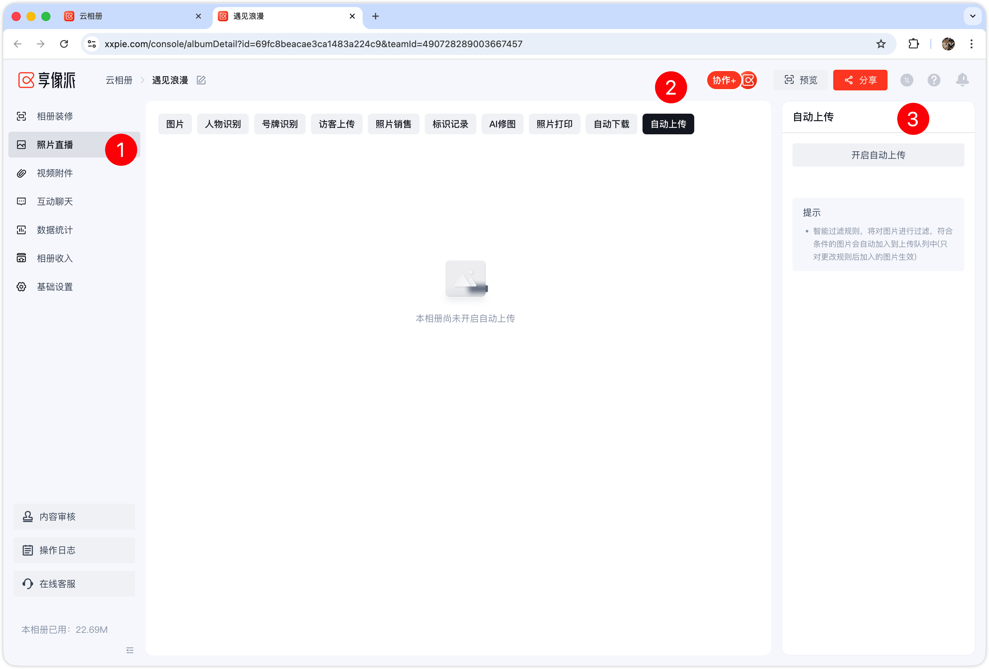Open notifications bell icon
Viewport: 989px width, 669px height.
(x=962, y=80)
